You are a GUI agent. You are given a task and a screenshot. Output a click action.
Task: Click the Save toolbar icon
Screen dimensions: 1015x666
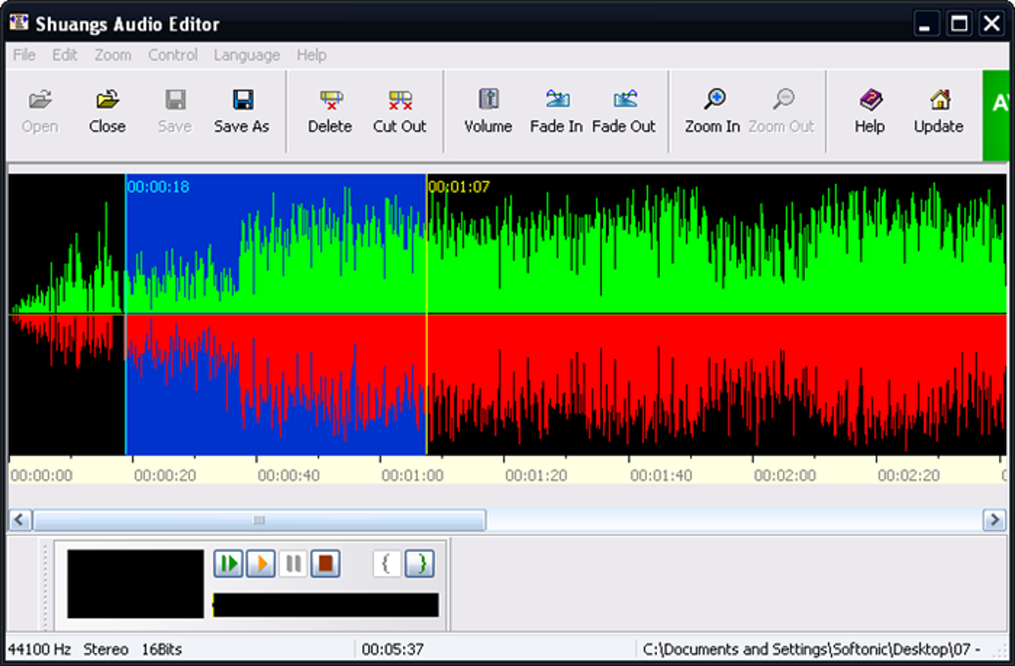175,111
